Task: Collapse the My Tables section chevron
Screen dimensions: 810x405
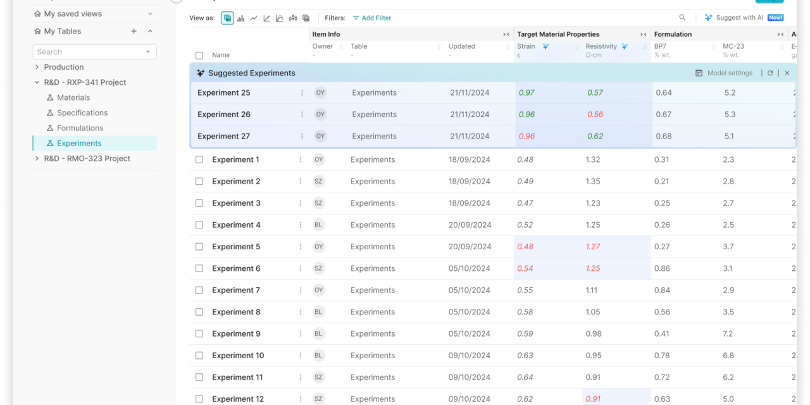Action: [150, 31]
